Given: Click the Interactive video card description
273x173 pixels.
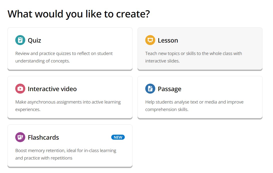Looking at the screenshot, I should tap(68, 106).
